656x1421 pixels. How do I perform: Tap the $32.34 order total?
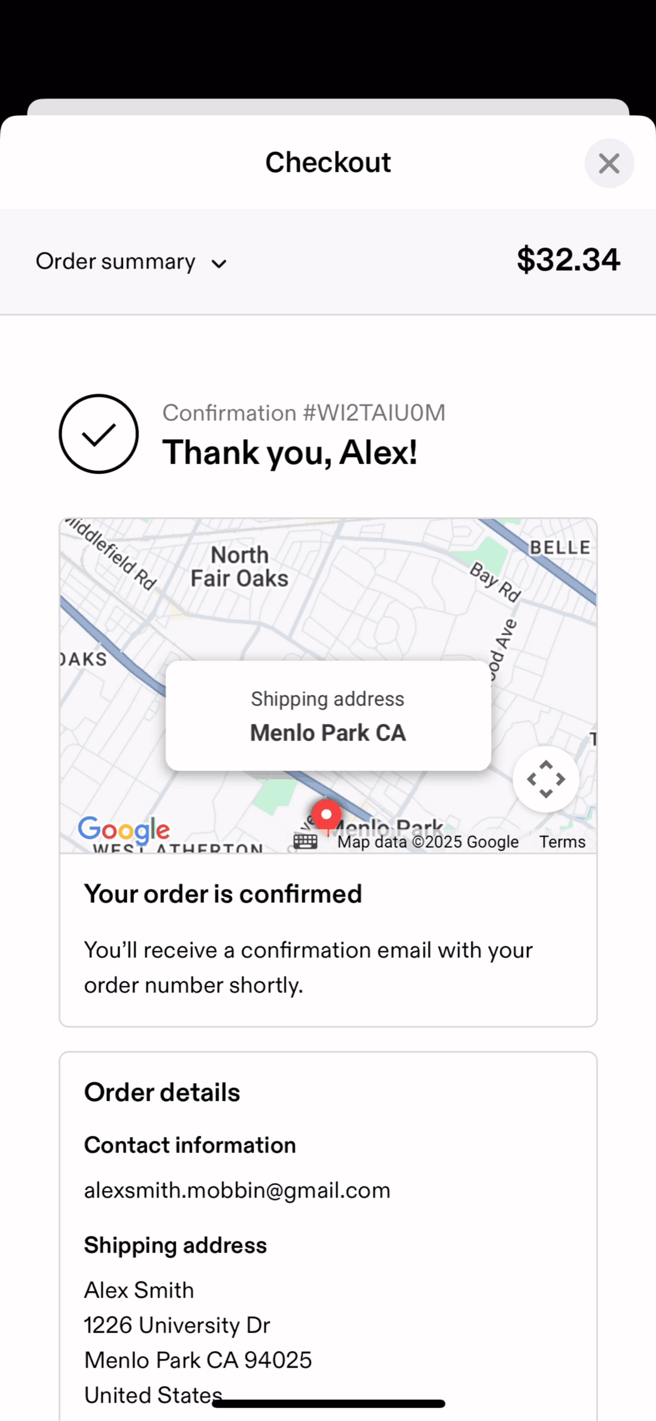click(568, 260)
